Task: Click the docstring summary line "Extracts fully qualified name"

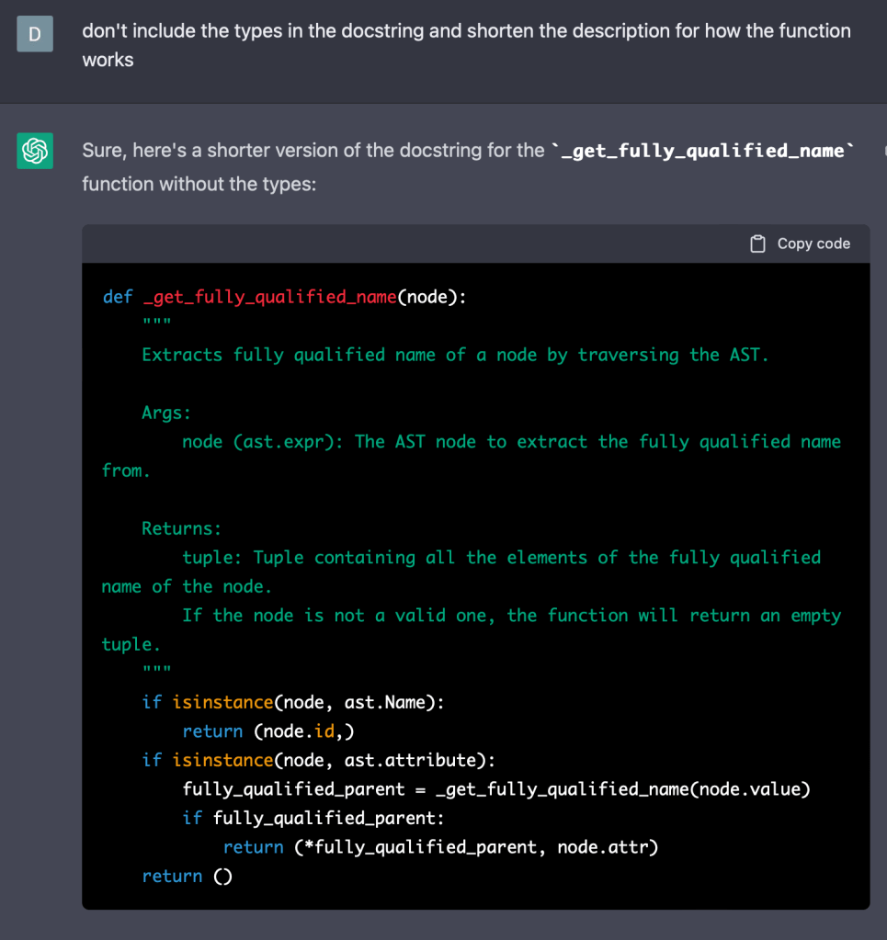Action: pyautogui.click(x=455, y=355)
